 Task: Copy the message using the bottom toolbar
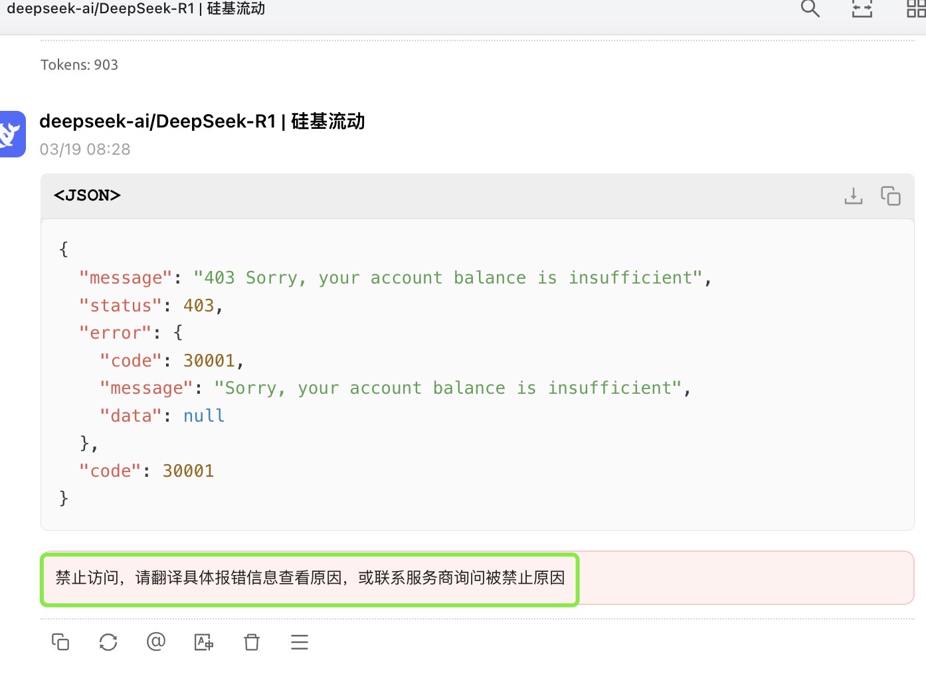[60, 642]
